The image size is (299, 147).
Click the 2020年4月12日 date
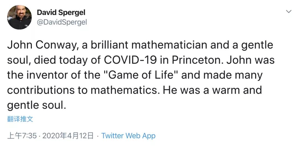click(x=68, y=136)
